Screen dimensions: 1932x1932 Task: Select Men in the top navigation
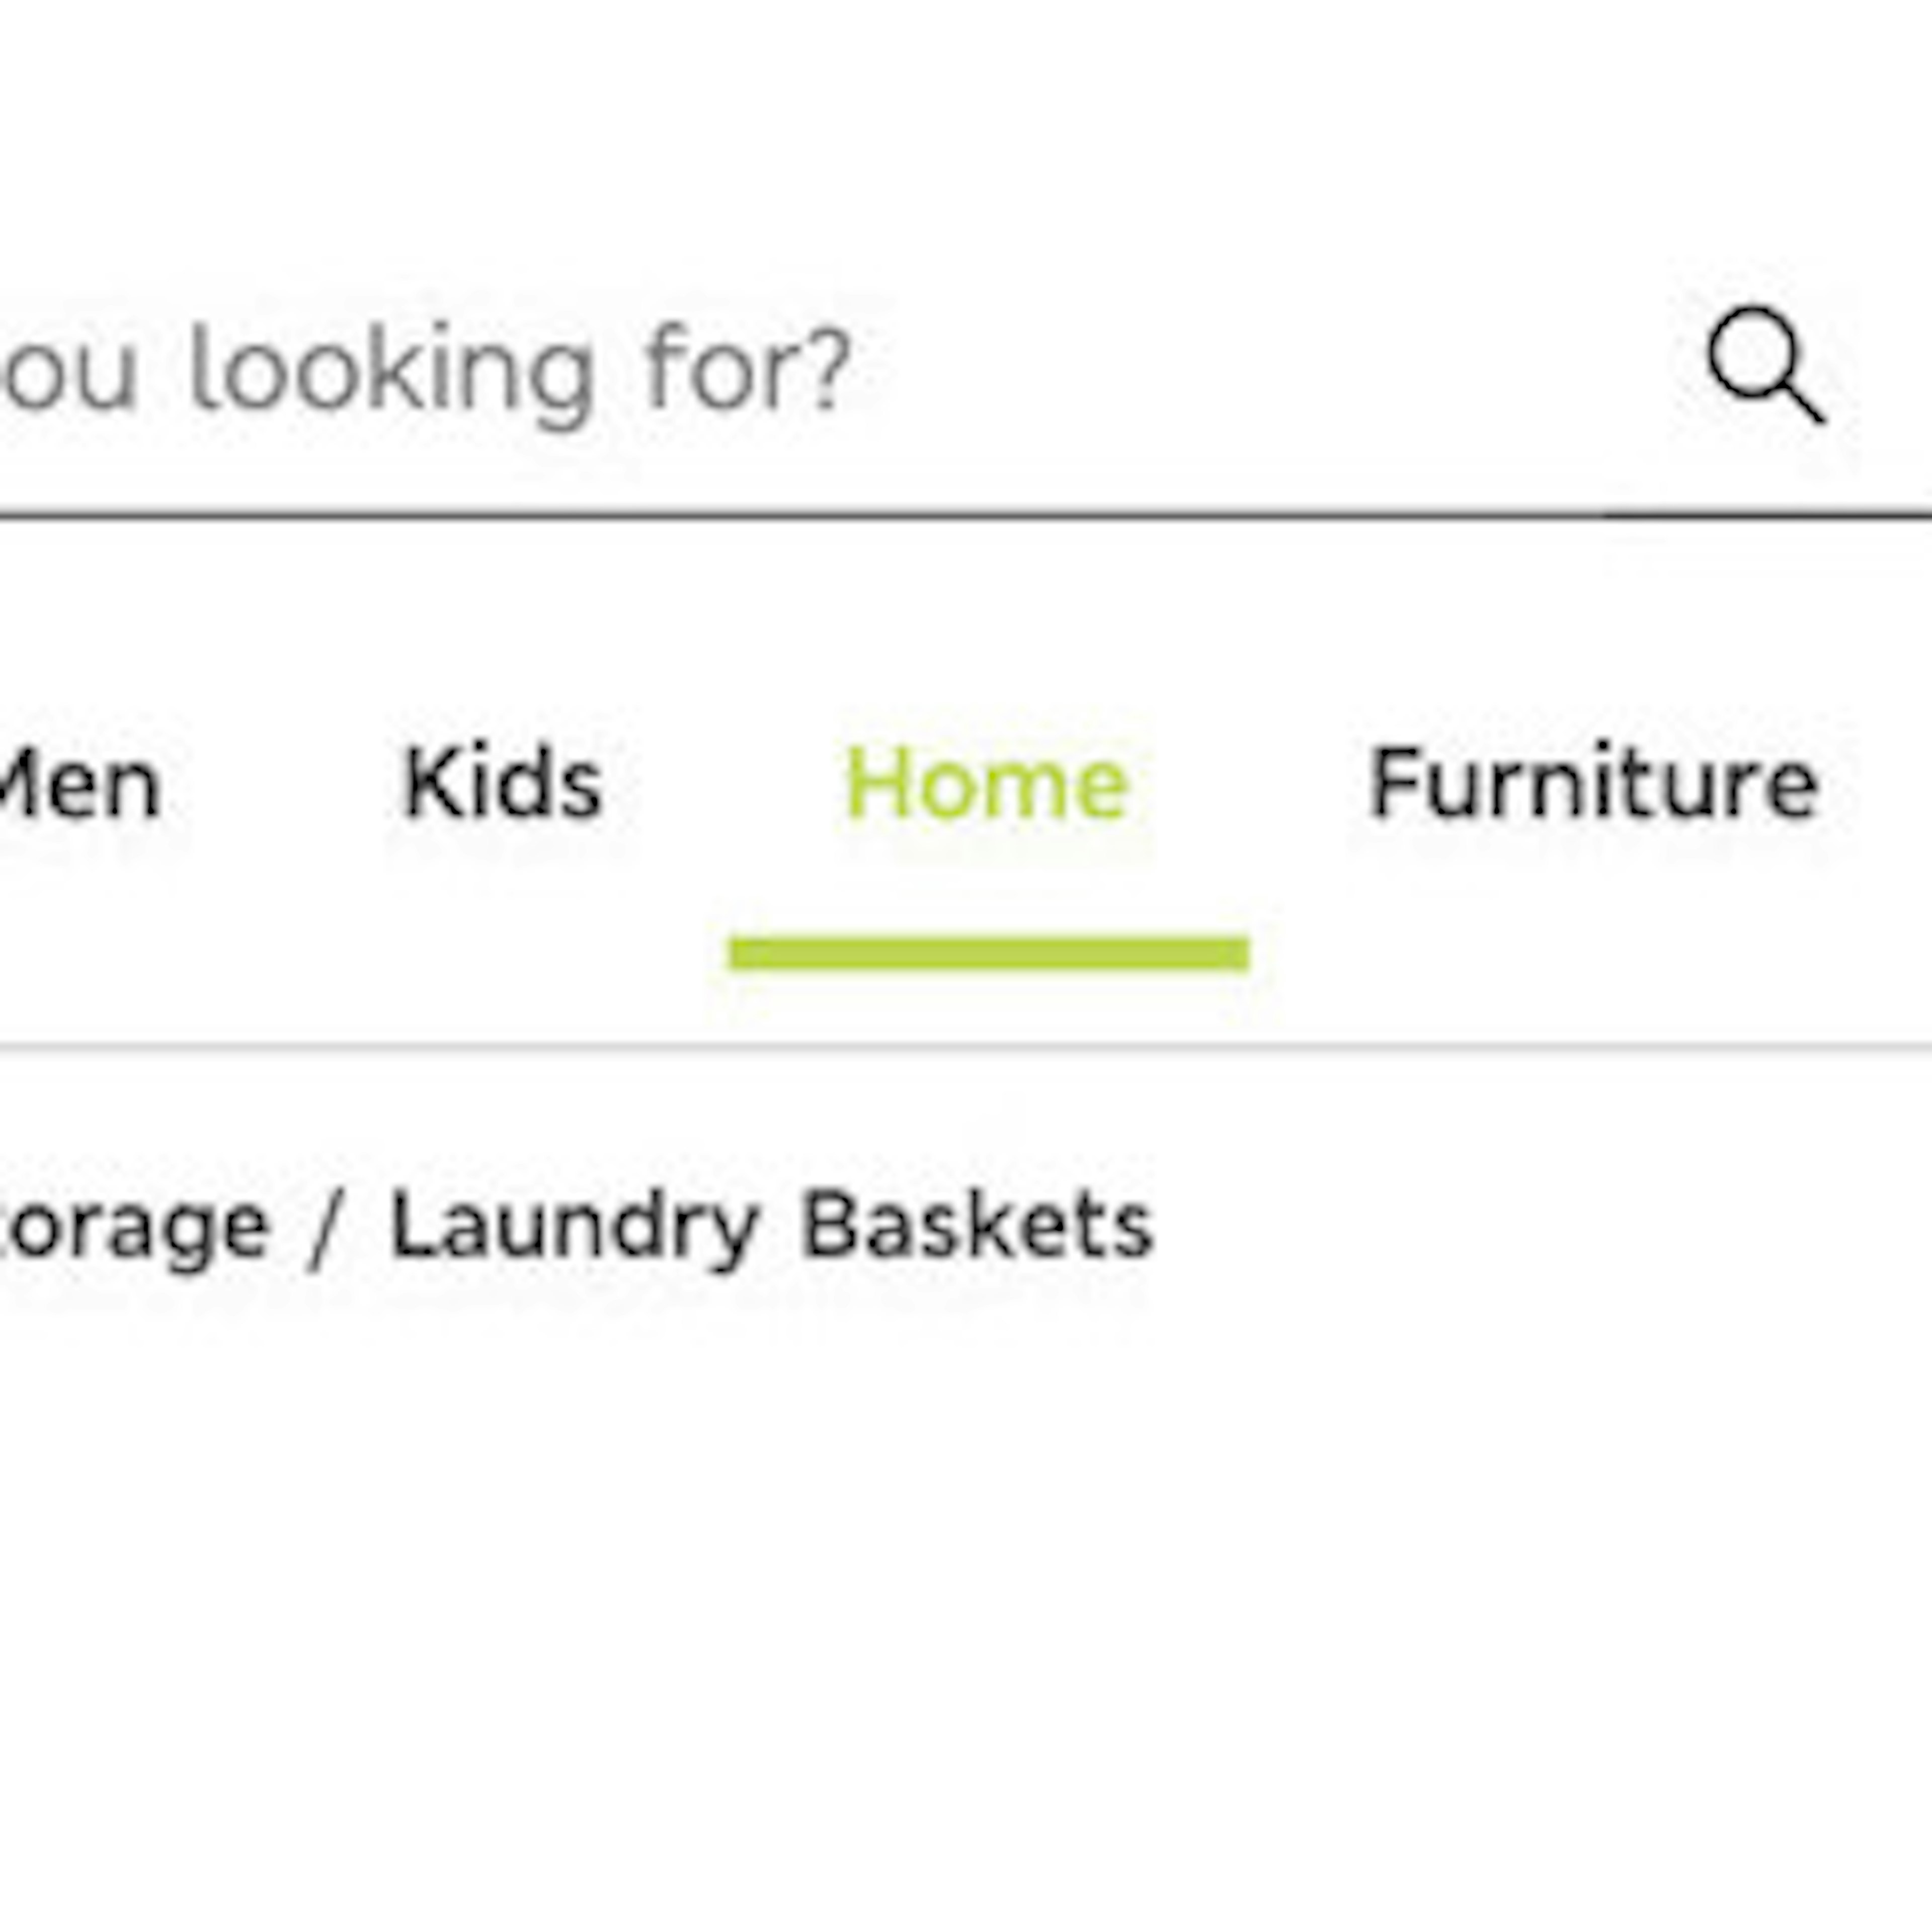(80, 784)
